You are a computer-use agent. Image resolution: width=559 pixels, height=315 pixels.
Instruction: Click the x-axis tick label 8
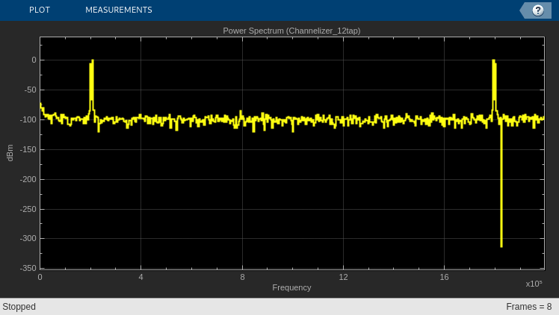(242, 277)
